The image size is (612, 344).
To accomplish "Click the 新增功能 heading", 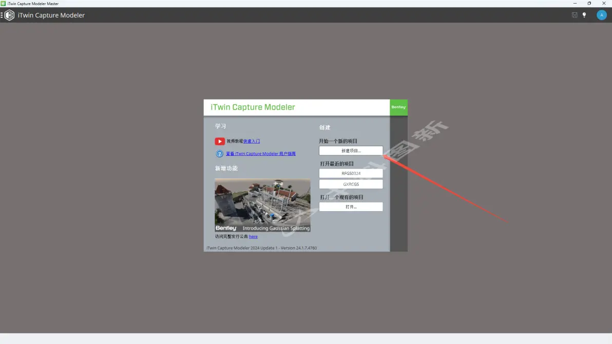I will pos(226,168).
